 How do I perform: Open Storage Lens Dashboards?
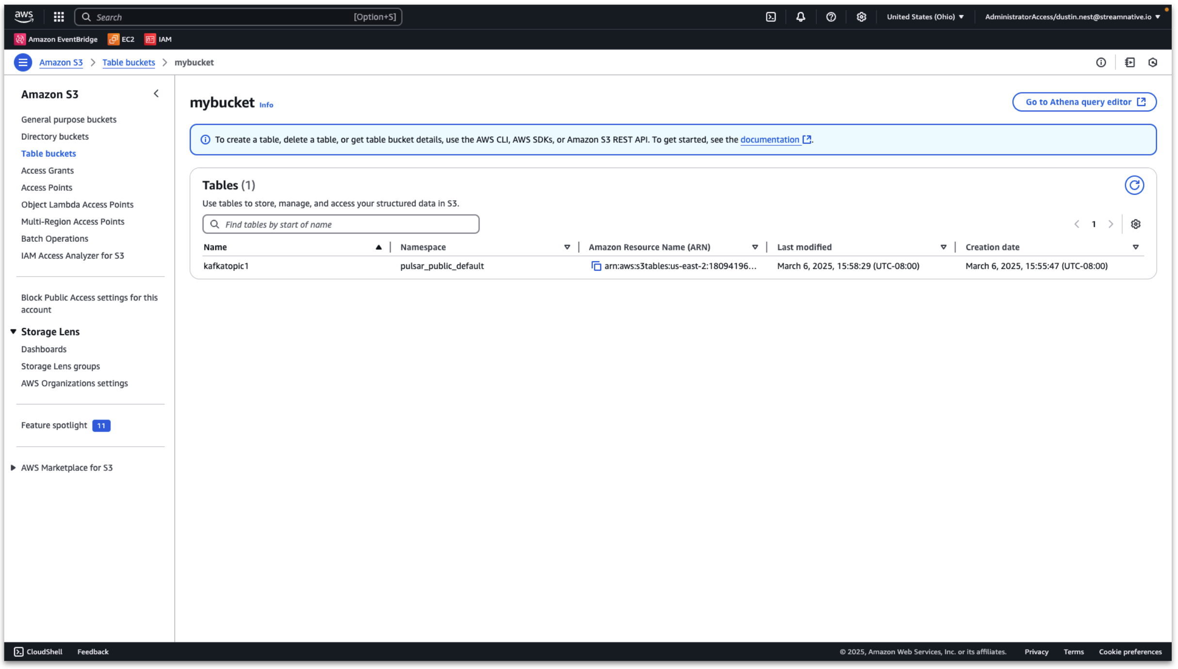44,349
